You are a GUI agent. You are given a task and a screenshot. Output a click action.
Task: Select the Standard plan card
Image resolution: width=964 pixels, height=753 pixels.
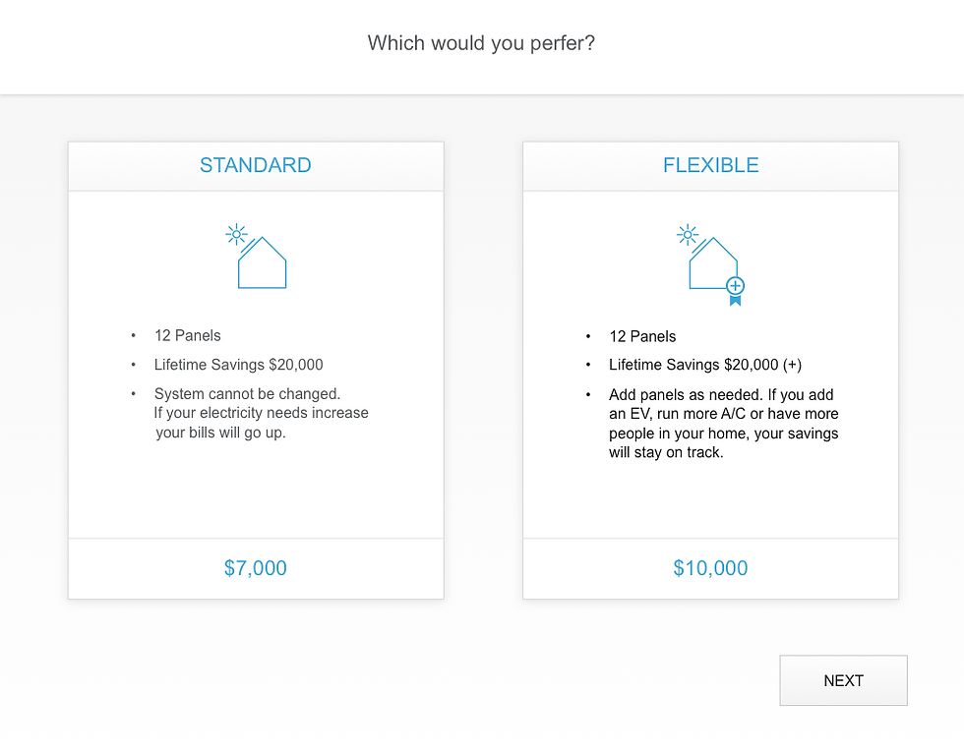click(256, 369)
